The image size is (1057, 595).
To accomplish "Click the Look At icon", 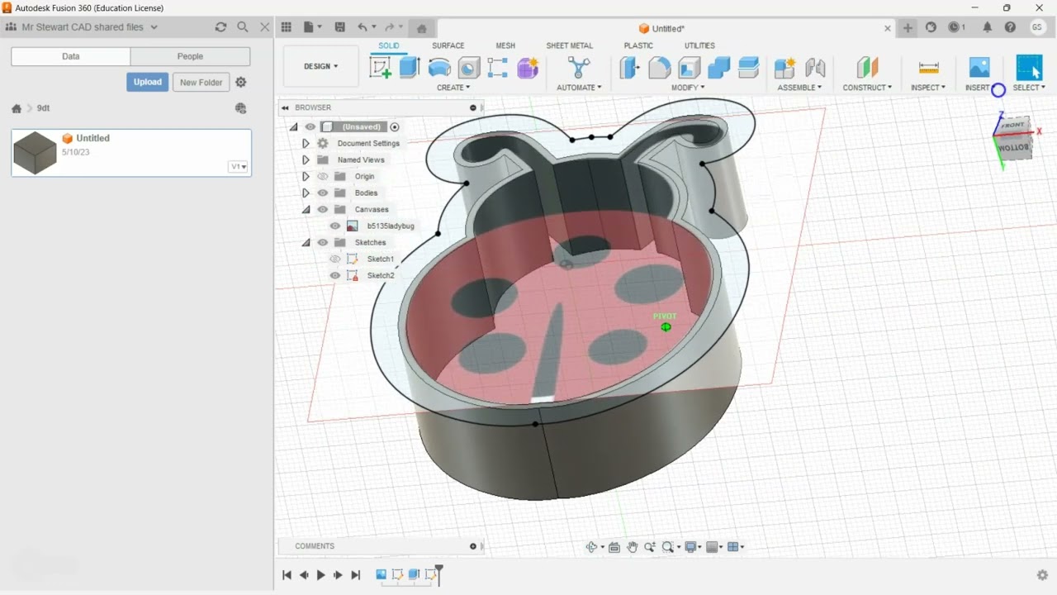I will coord(614,547).
